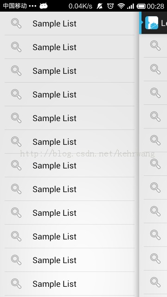Tap the magnifier icon in the last drawer row
The height and width of the screenshot is (297, 167).
pos(16,284)
